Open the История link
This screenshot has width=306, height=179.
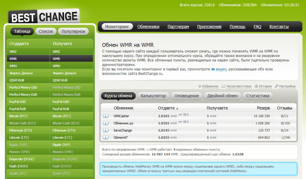click(265, 86)
